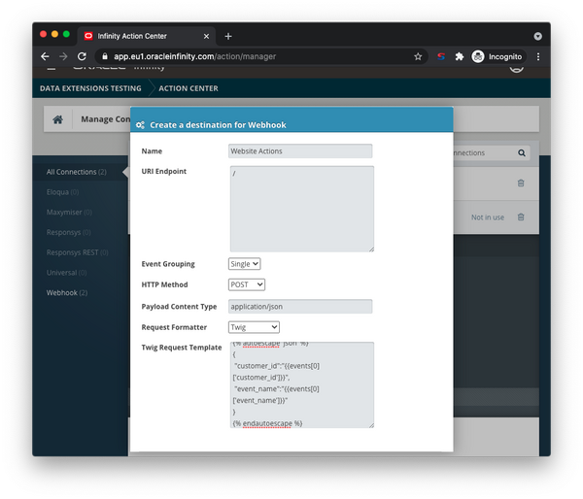Select Webhook (2) in sidebar

tap(67, 293)
